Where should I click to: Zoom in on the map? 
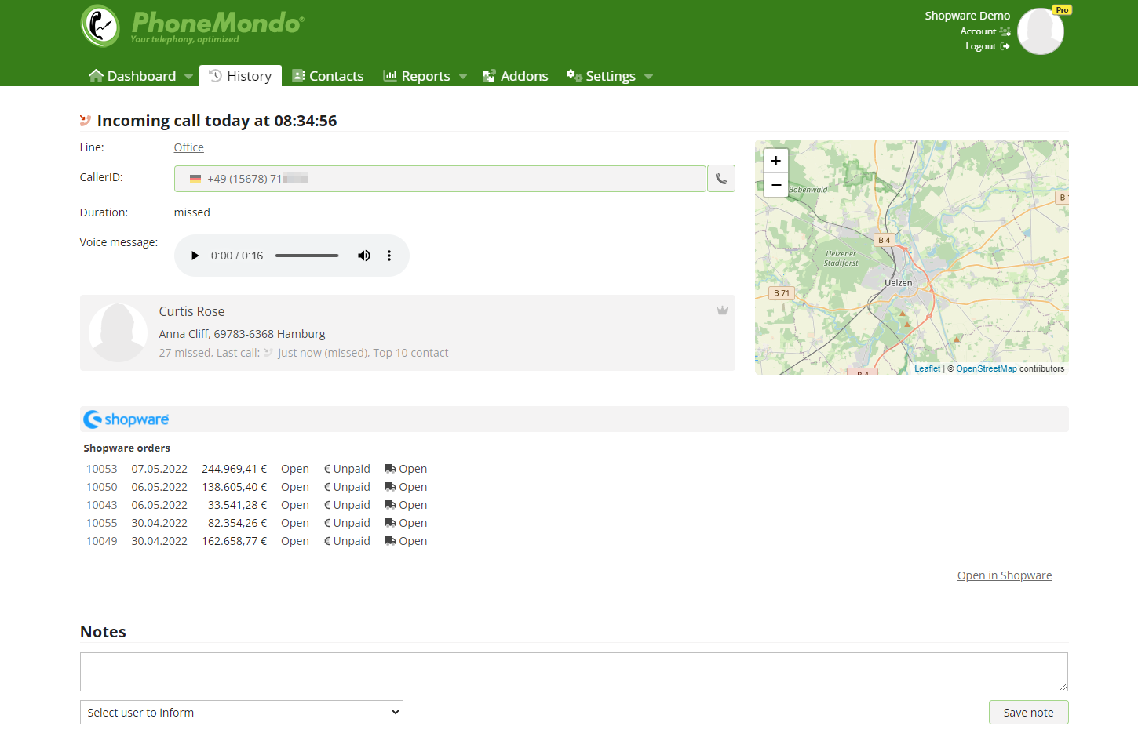coord(776,161)
